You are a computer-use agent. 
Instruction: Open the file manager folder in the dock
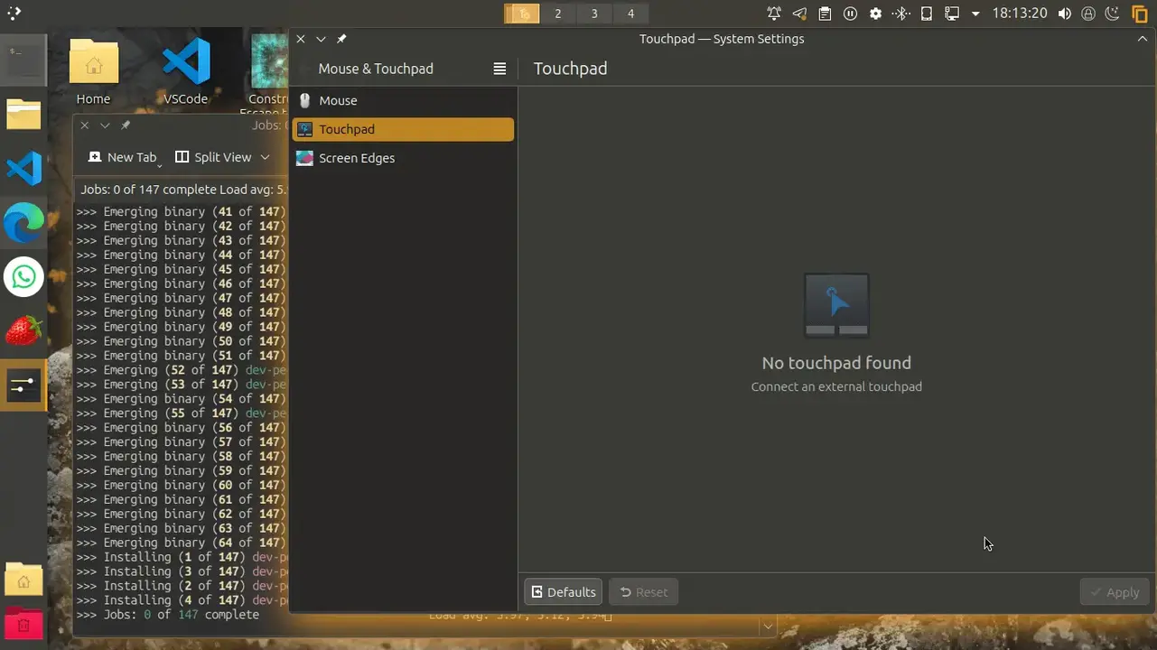click(23, 115)
